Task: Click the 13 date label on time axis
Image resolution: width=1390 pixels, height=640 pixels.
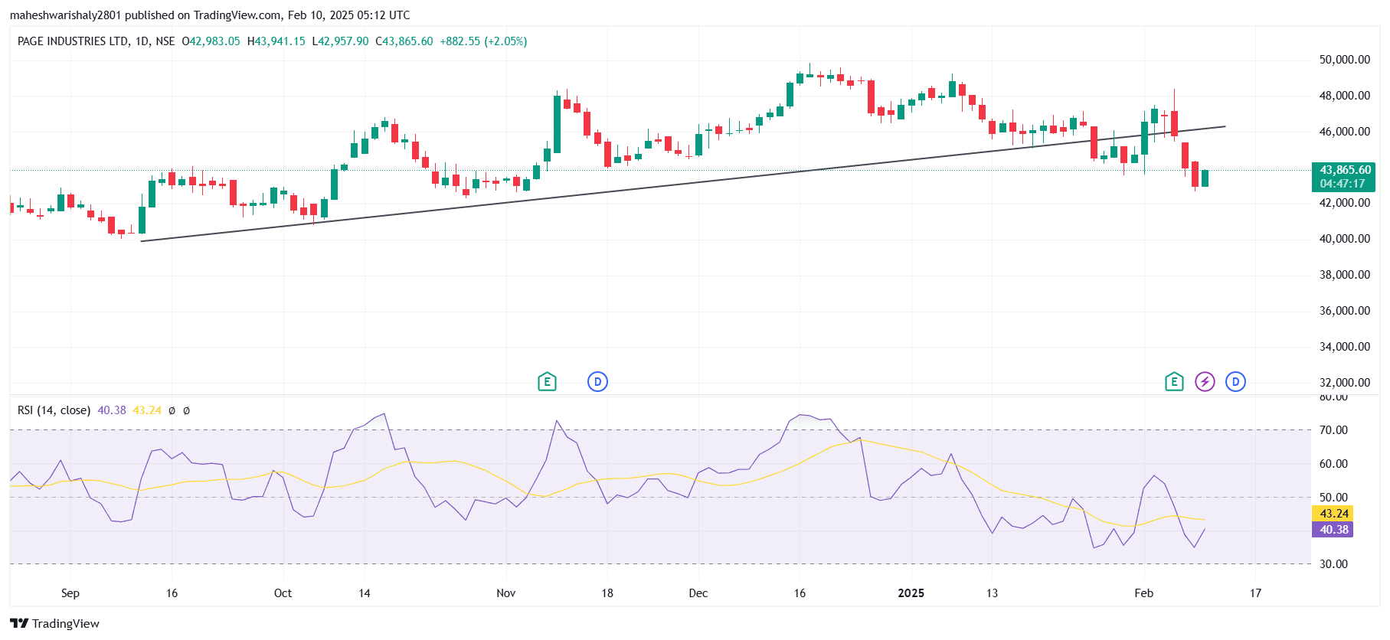Action: (x=992, y=593)
